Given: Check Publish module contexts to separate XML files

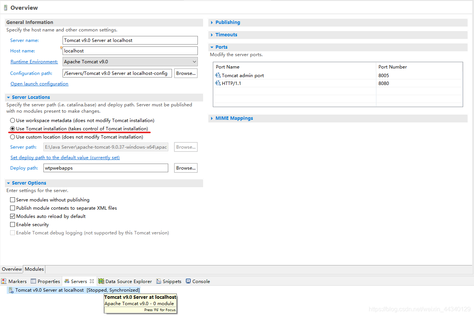Looking at the screenshot, I should click(13, 208).
